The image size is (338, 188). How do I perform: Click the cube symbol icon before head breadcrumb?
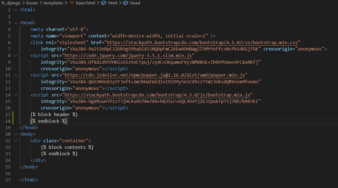(x=125, y=3)
